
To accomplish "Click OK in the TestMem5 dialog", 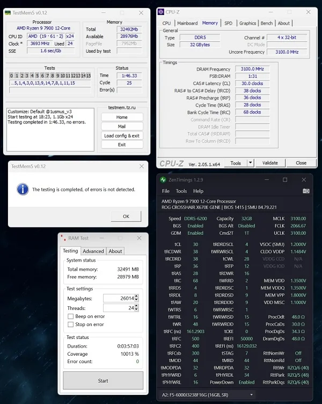I will click(126, 216).
